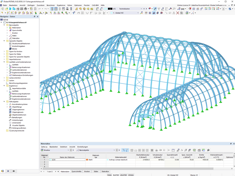The width and height of the screenshot is (235, 176).
Task: Open the Datei menu
Action: [5, 5]
